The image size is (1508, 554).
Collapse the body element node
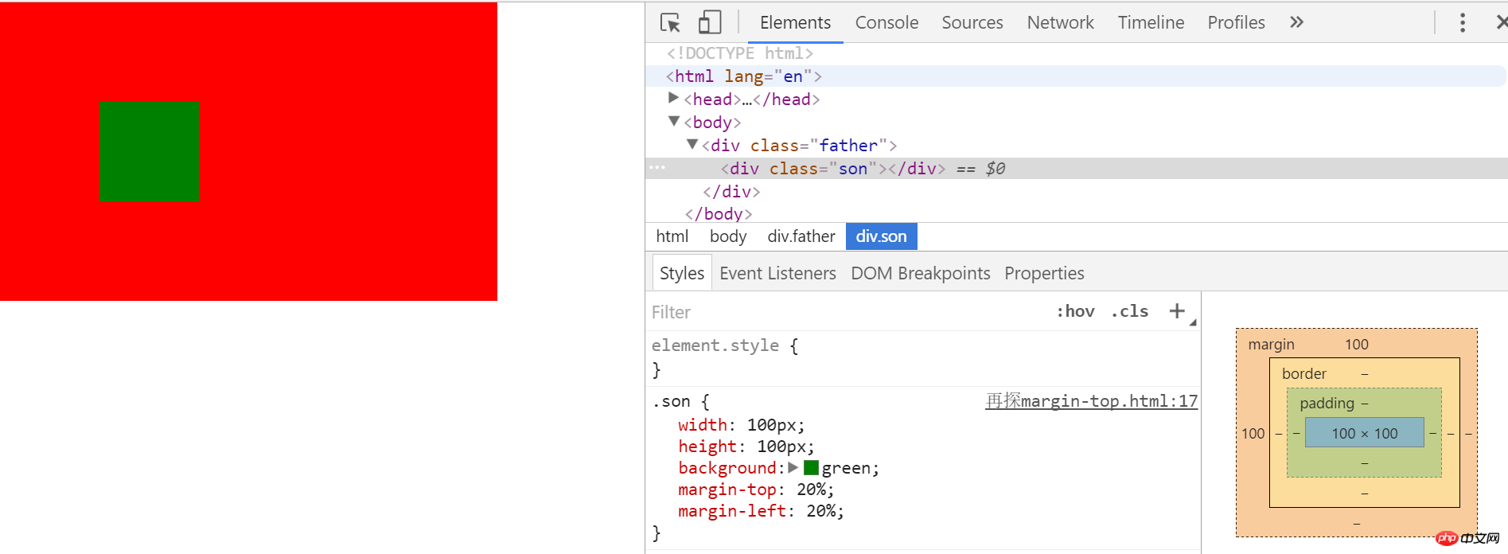point(674,121)
